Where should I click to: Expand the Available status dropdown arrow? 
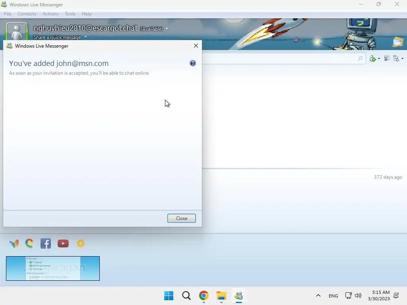[x=167, y=29]
